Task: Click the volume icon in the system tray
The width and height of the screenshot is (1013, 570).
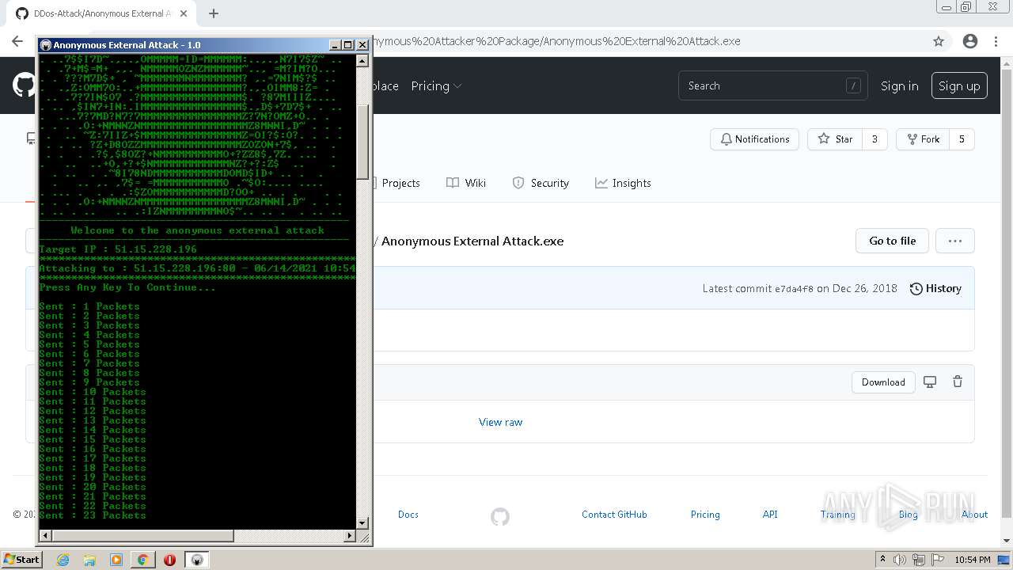Action: point(900,560)
